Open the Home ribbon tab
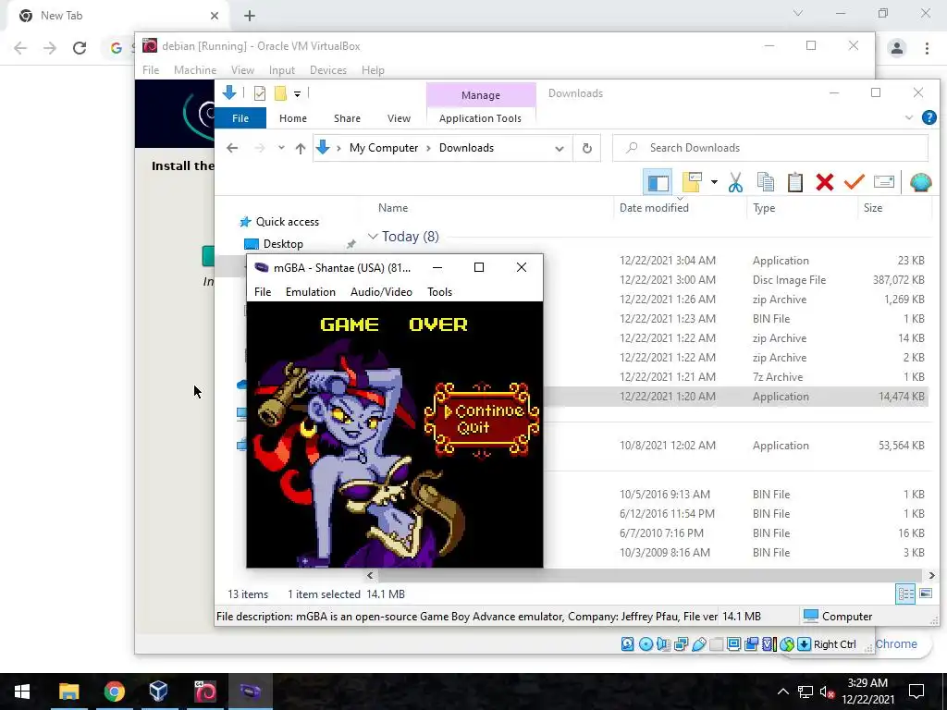 (x=293, y=118)
